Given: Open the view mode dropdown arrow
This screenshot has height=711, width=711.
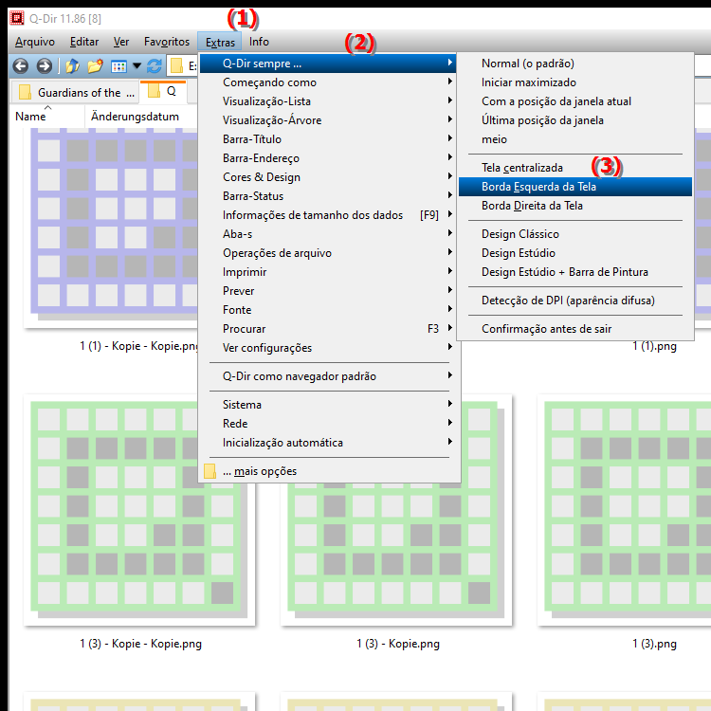Looking at the screenshot, I should tap(137, 66).
